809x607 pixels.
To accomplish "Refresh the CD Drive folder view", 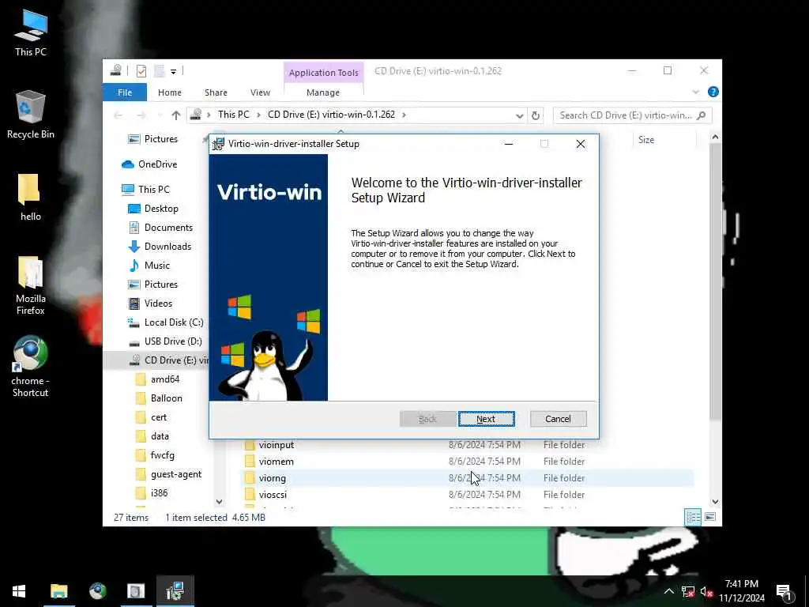I will (x=536, y=115).
